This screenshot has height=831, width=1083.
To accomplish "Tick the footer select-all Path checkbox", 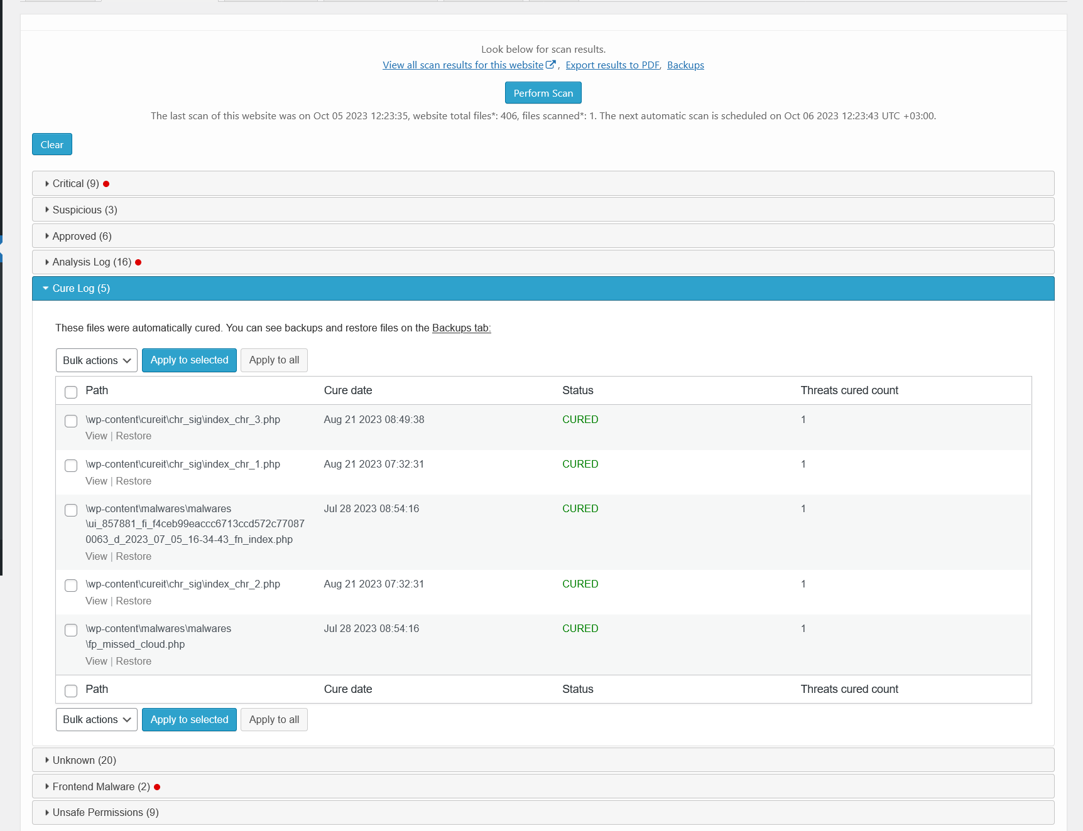I will tap(71, 691).
